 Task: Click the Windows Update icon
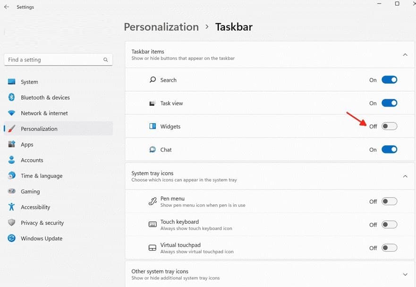tap(12, 238)
